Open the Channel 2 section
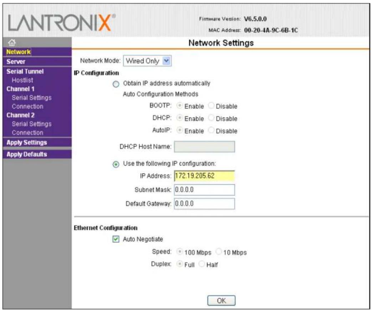Image resolution: width=372 pixels, height=310 pixels. 20,115
